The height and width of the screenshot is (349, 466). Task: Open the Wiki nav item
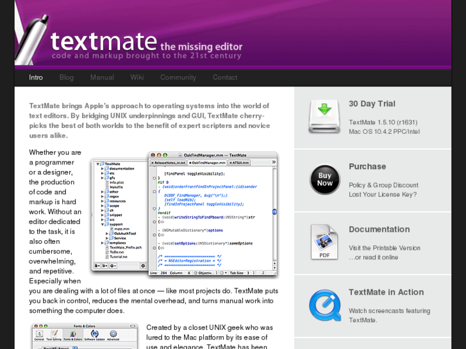coord(137,77)
